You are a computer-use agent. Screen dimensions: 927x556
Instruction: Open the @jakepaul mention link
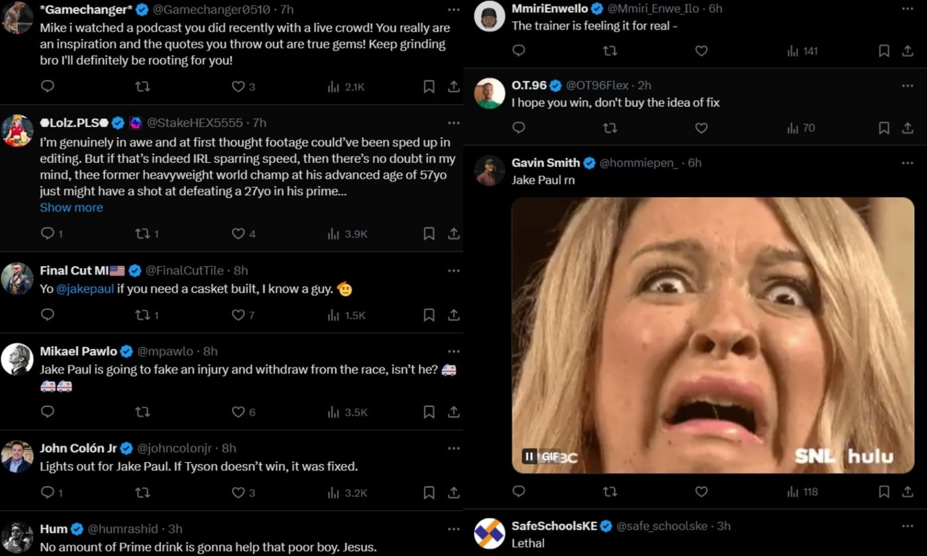point(85,288)
